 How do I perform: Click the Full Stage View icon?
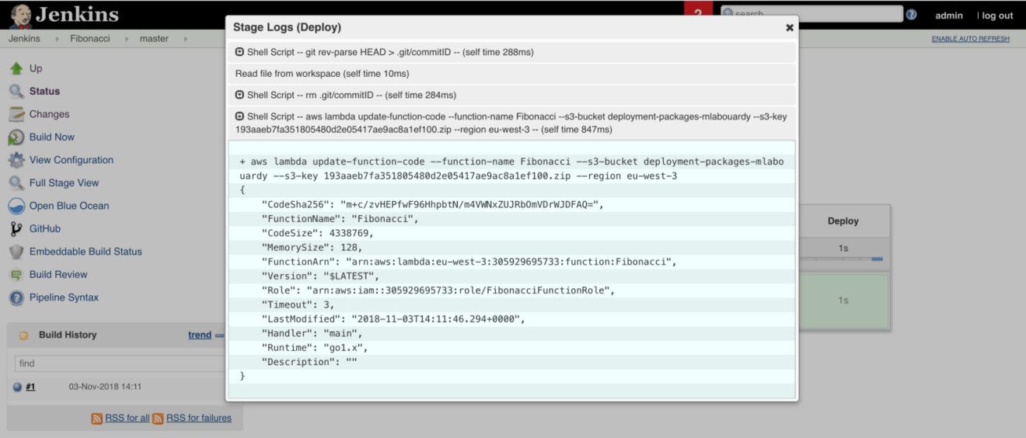[16, 183]
